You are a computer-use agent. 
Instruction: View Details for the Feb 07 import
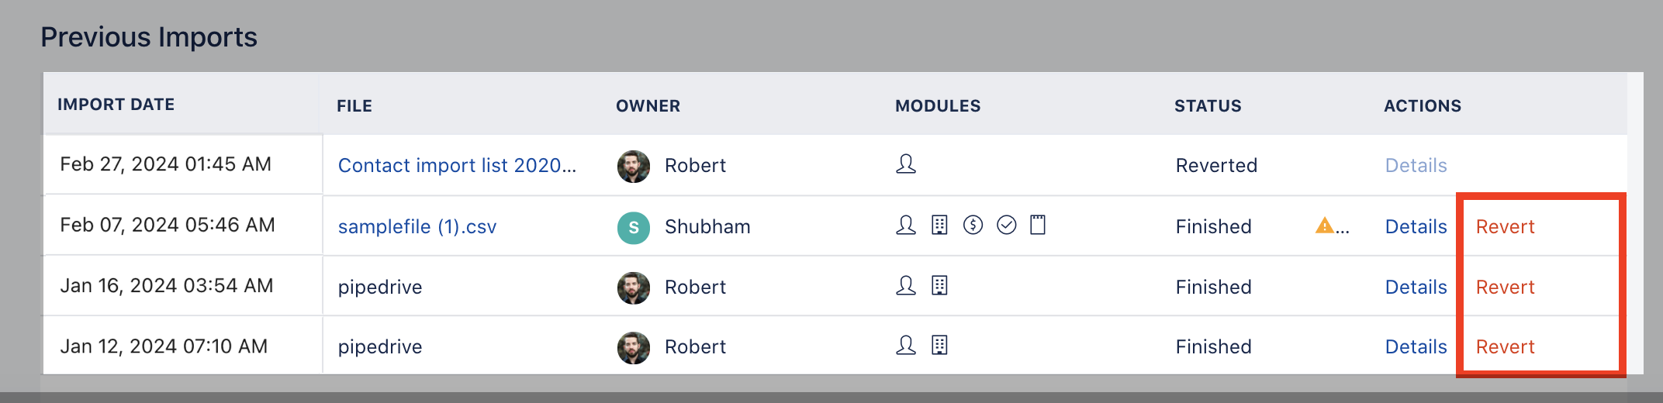[x=1416, y=227]
